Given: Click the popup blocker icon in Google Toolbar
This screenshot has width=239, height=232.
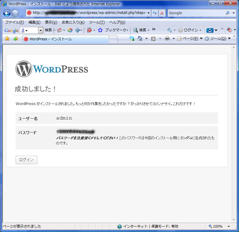Looking at the screenshot, I should pyautogui.click(x=89, y=30).
